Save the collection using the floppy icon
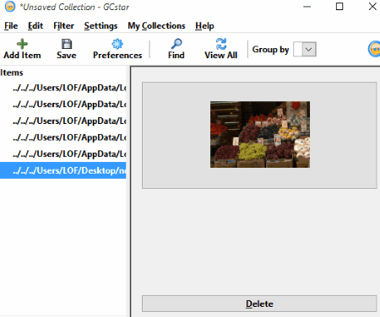Screen dimensions: 380x317 [x=67, y=44]
